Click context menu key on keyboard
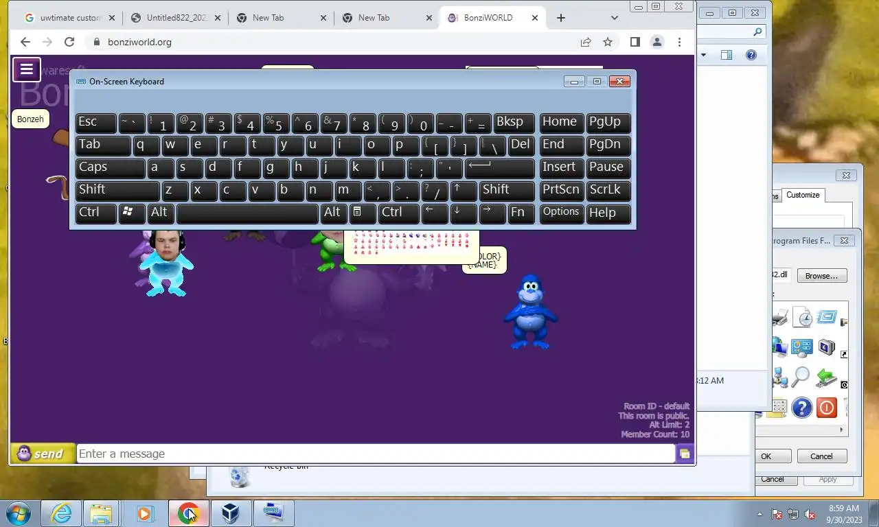 pos(363,213)
